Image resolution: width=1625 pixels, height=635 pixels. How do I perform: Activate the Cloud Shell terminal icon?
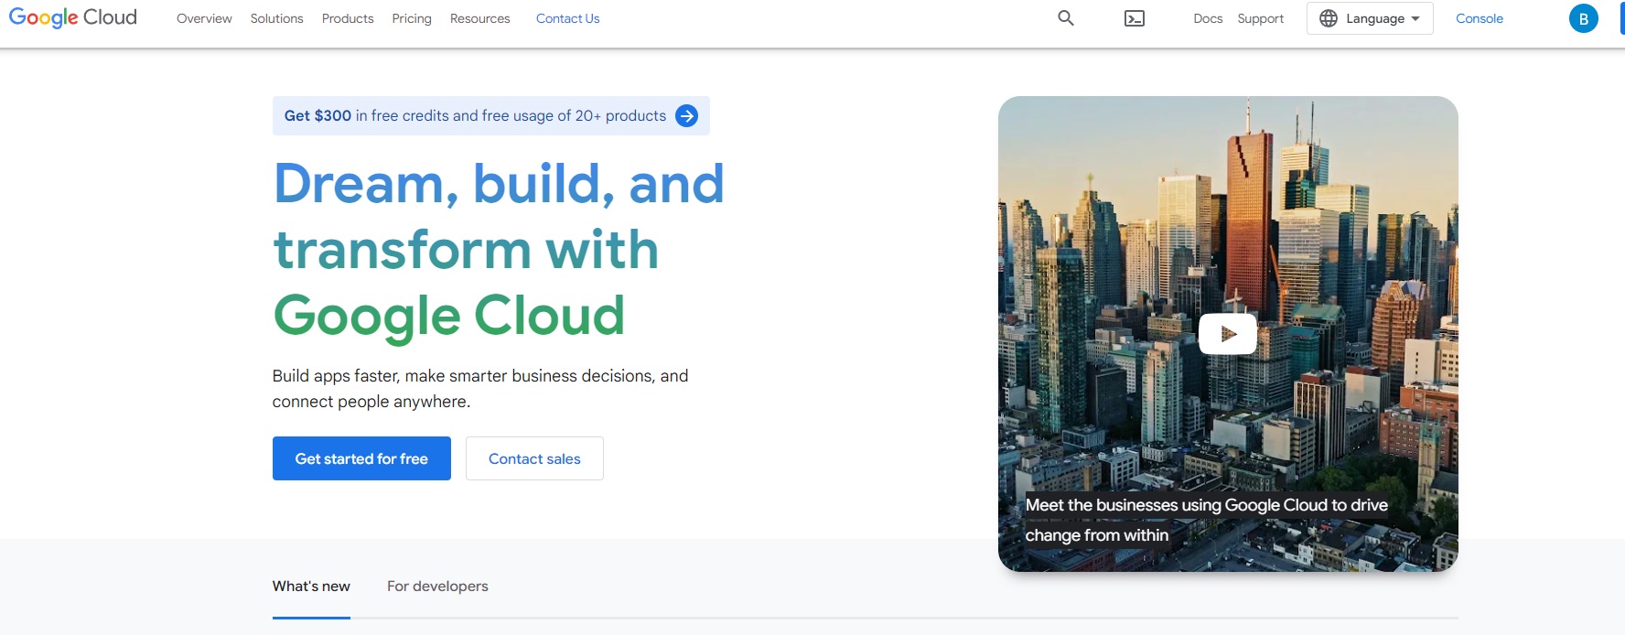pyautogui.click(x=1135, y=18)
